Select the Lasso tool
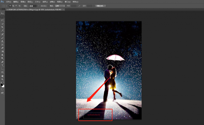This screenshot has width=204, height=125. (x=2, y=20)
